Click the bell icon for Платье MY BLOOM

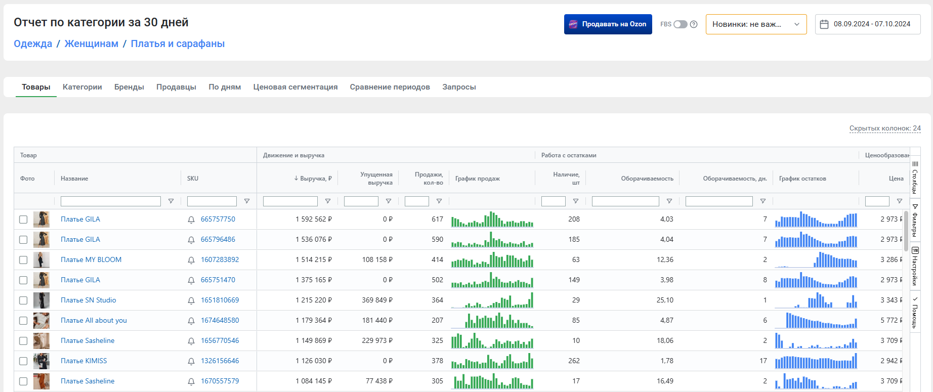coord(191,260)
